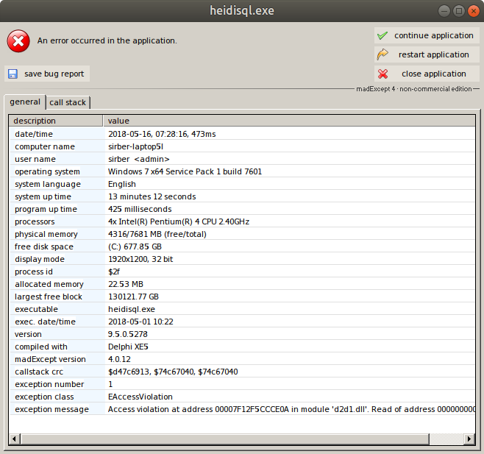This screenshot has height=454, width=484.
Task: Select 4x Intel(R) Pentium(R) 4 CPU value
Action: (179, 221)
